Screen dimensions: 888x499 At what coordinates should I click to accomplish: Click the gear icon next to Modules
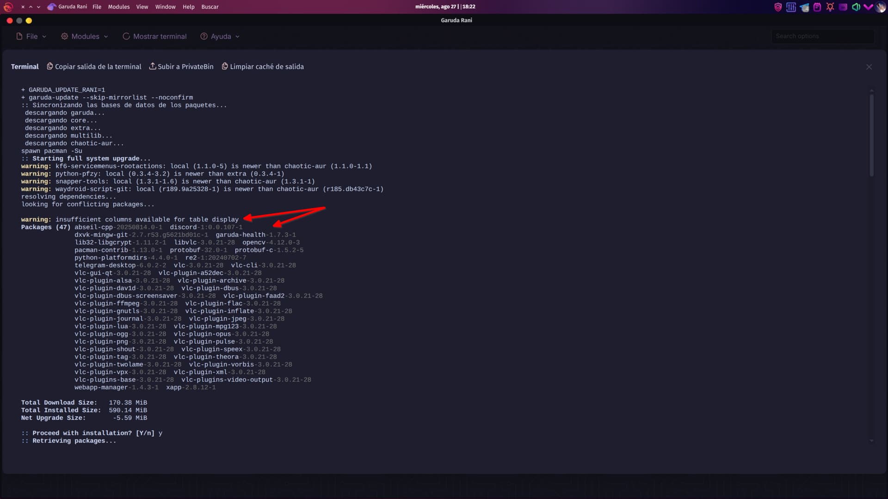[65, 37]
